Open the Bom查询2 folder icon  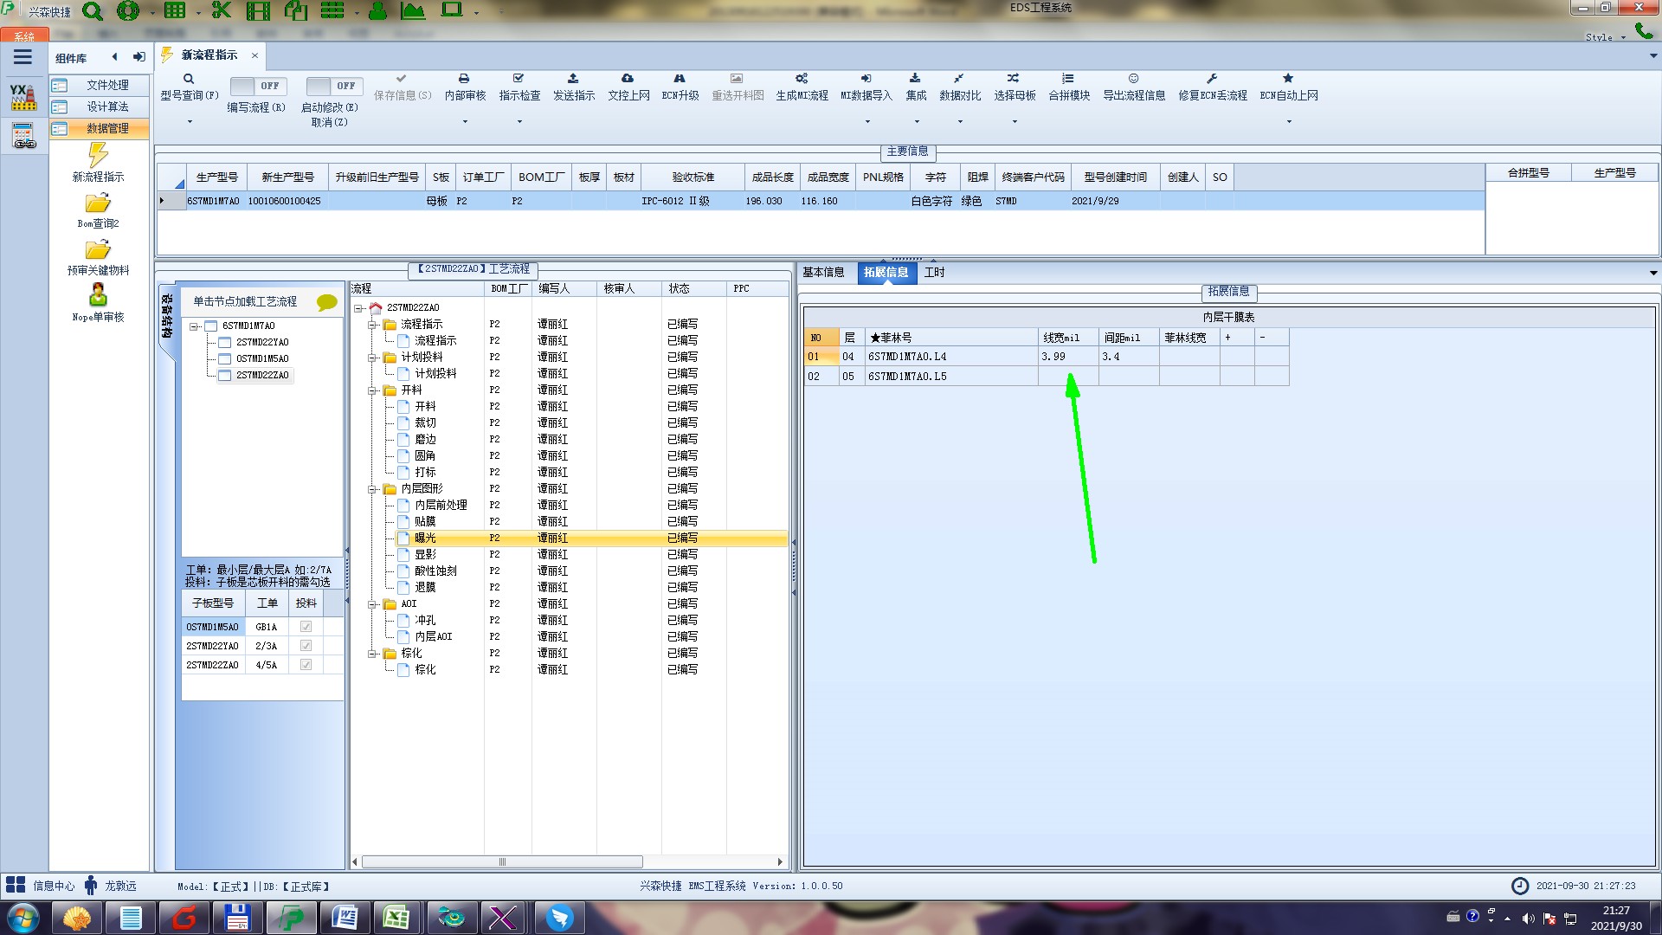98,203
